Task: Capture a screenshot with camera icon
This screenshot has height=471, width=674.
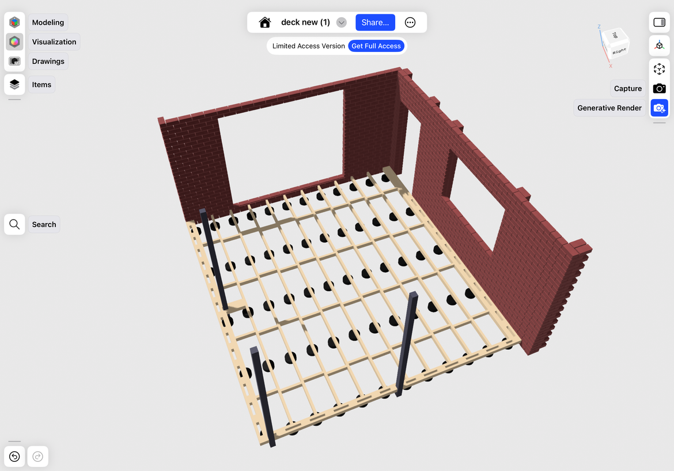Action: coord(660,88)
